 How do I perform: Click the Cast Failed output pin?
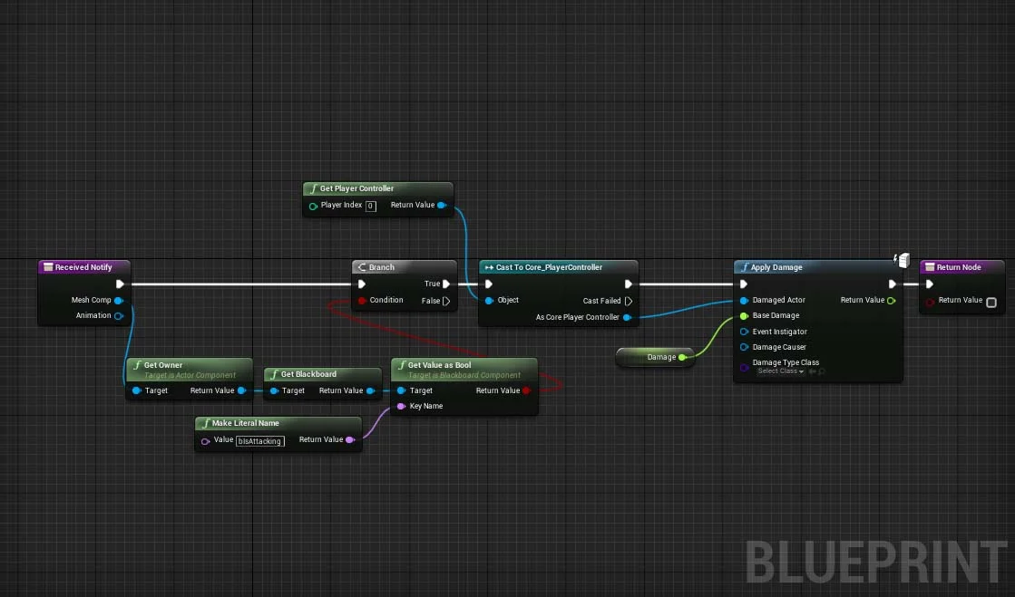coord(628,301)
